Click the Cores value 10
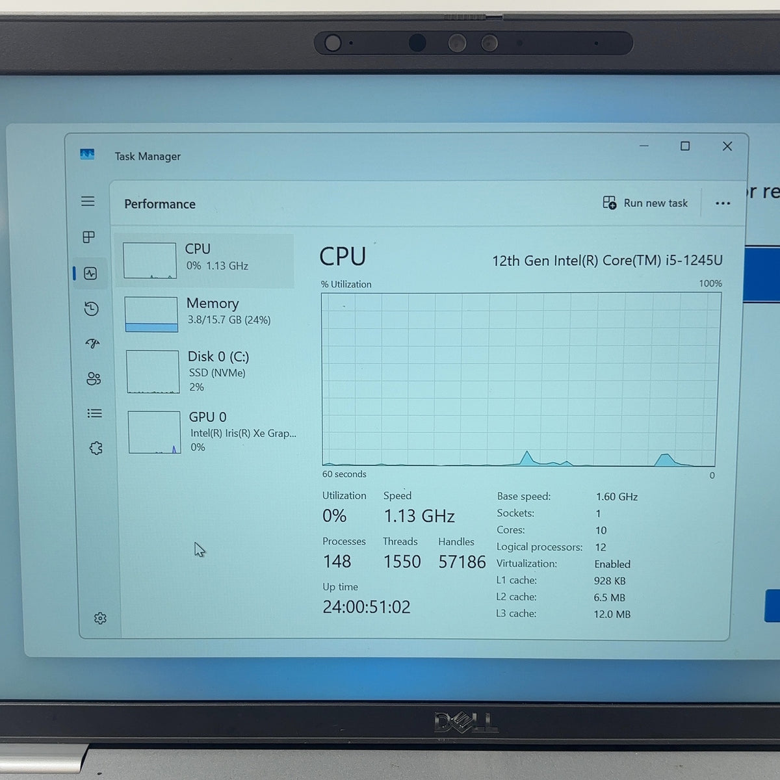780x780 pixels. click(601, 530)
